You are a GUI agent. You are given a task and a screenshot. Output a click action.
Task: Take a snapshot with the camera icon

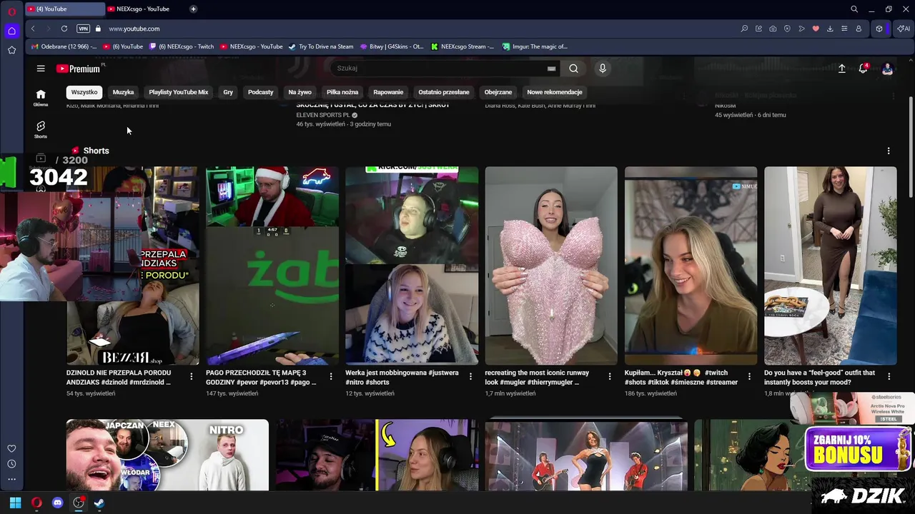click(x=773, y=29)
